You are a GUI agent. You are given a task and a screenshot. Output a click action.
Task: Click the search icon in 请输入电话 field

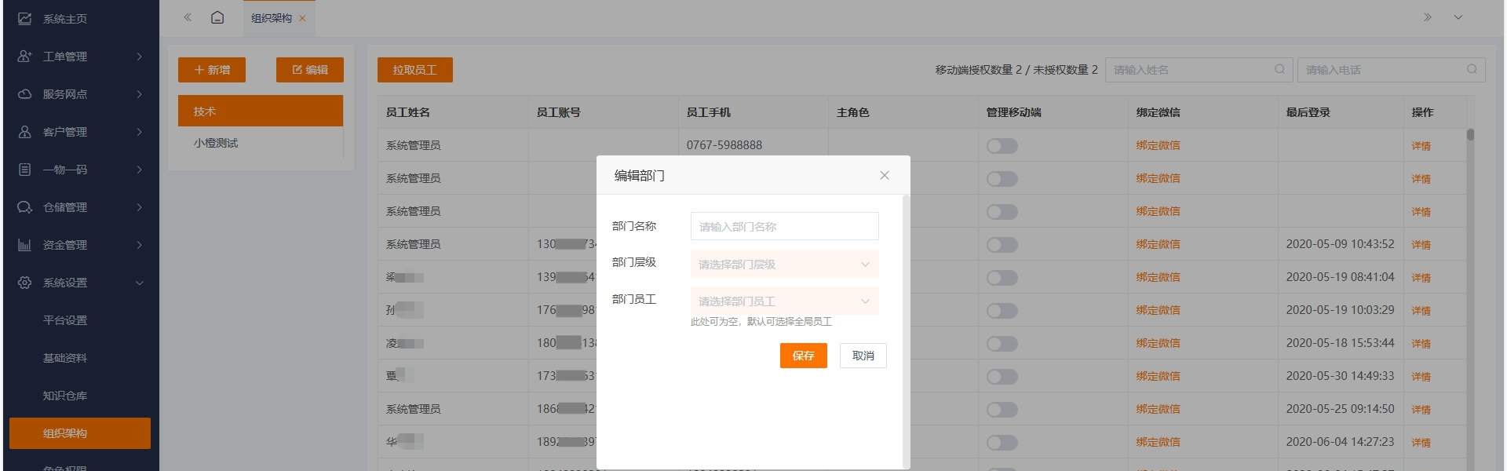tap(1472, 69)
